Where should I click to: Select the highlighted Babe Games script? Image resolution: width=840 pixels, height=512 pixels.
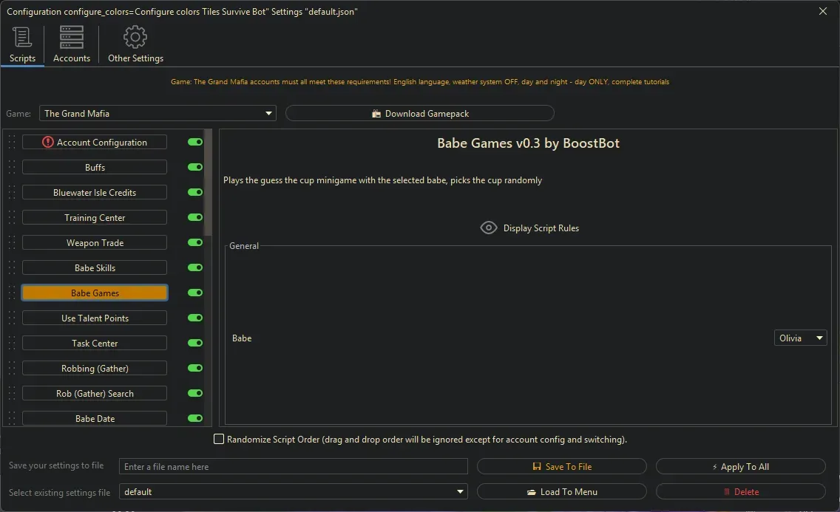tap(95, 293)
